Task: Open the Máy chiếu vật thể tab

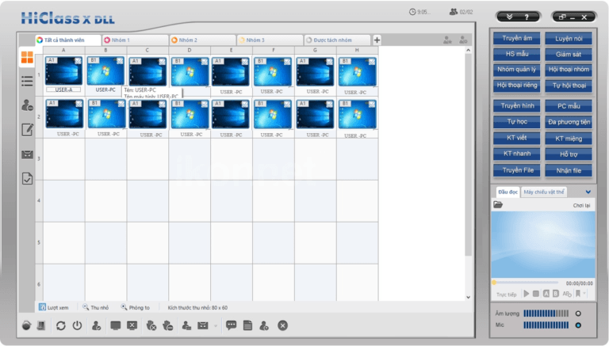Action: 543,192
